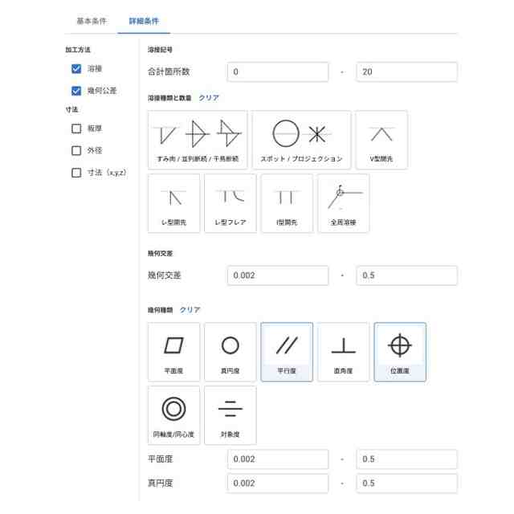
Task: Select the スポット / プロジェクション weld tile
Action: point(301,140)
